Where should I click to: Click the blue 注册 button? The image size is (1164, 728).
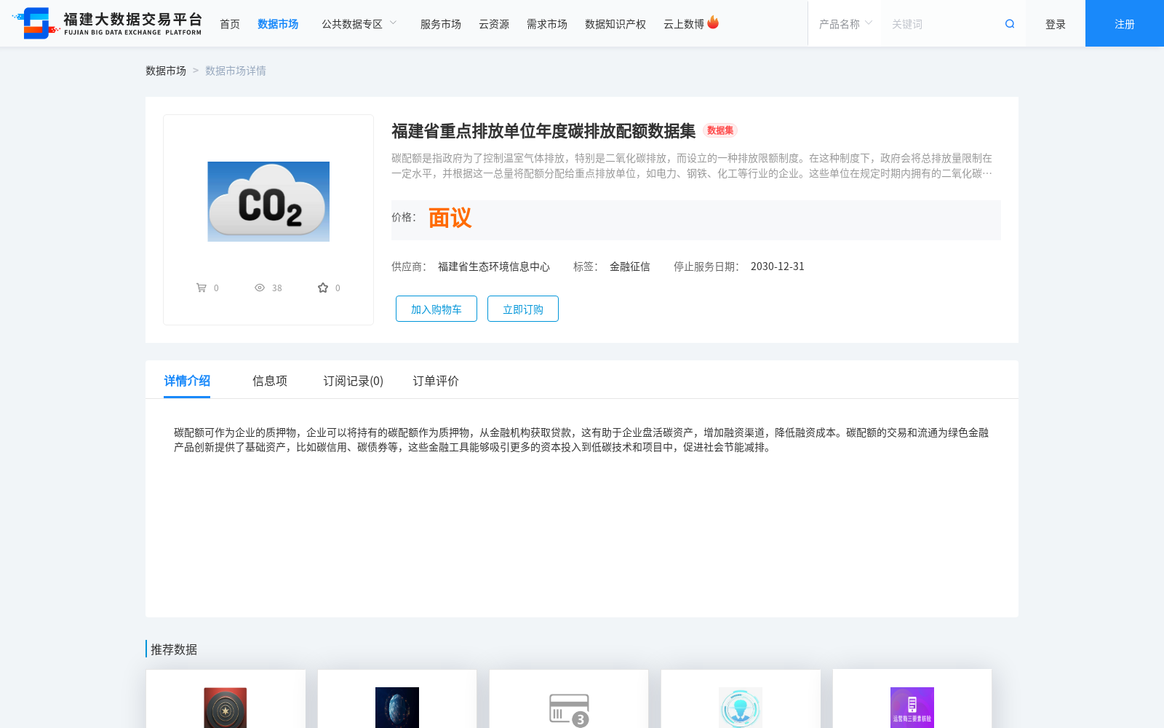[x=1125, y=23]
